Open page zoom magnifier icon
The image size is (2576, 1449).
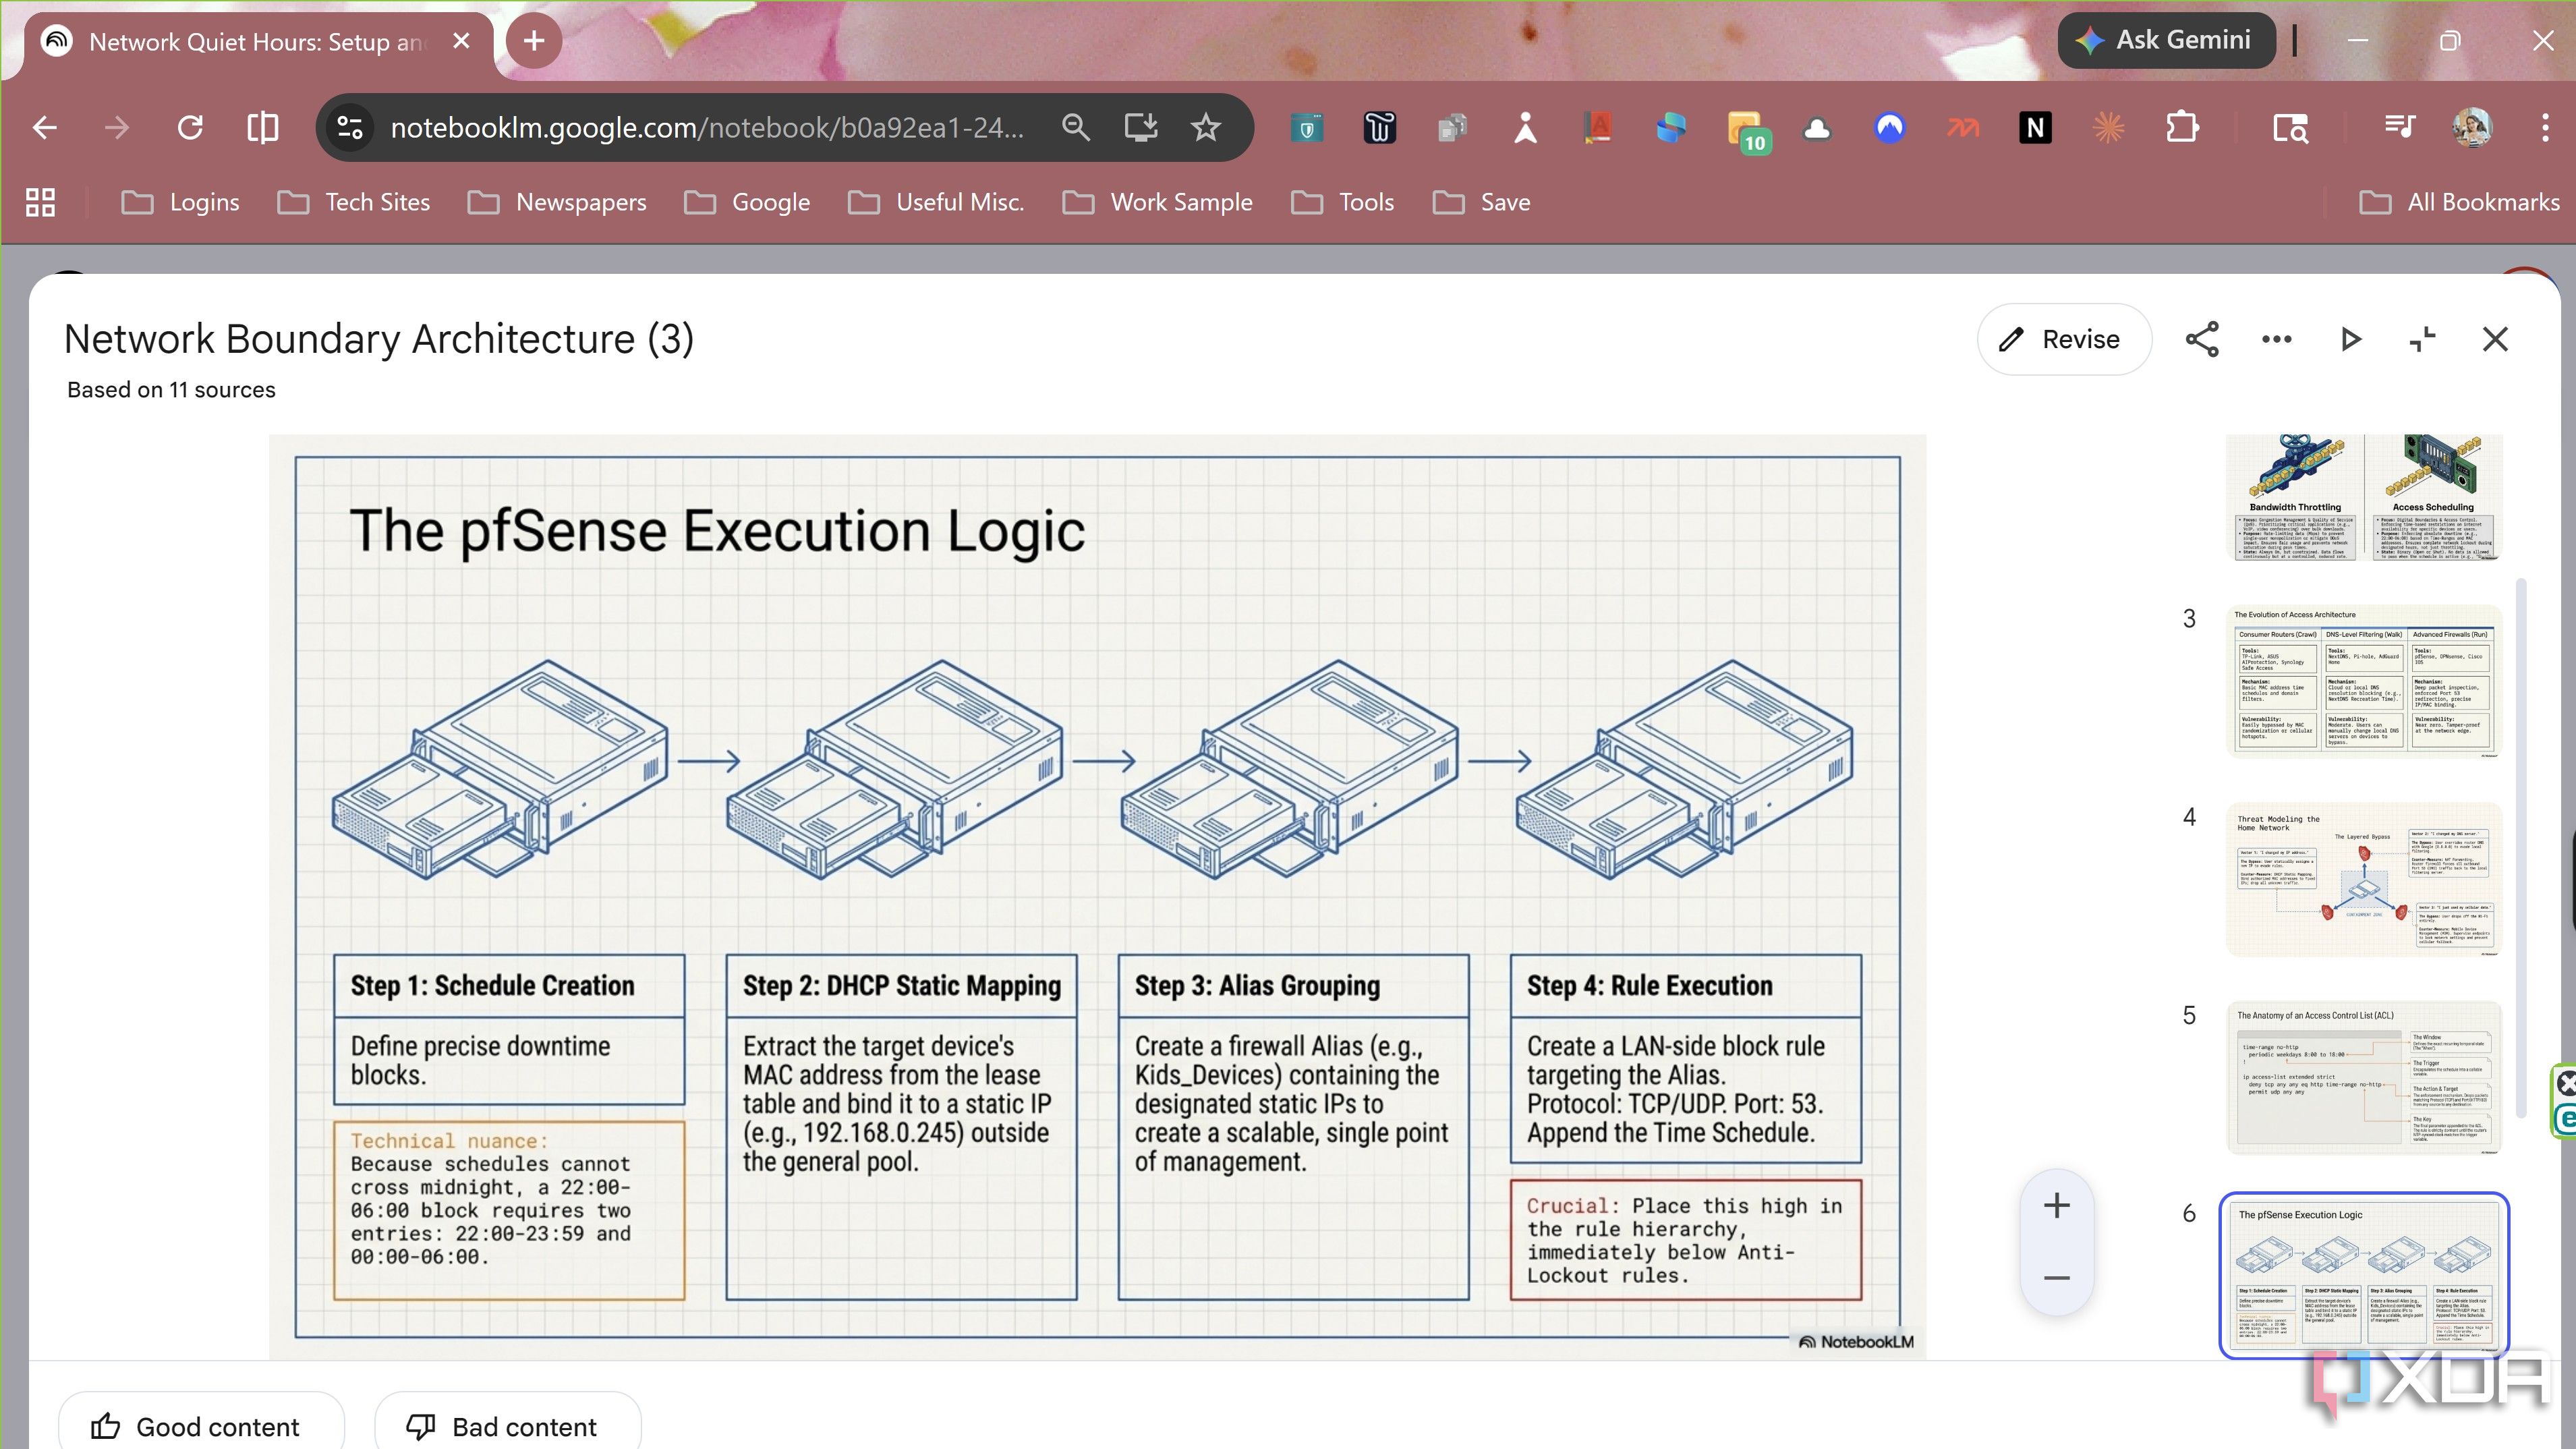pos(1076,128)
